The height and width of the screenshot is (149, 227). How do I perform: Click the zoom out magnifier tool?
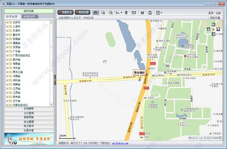110,13
